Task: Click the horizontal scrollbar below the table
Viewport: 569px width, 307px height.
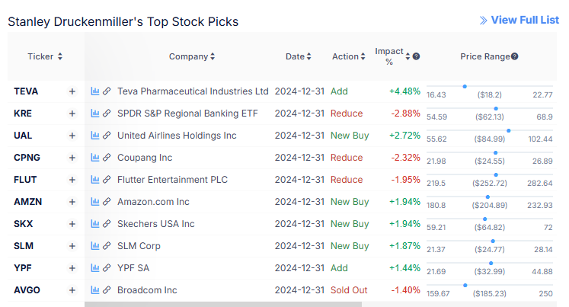Action: click(222, 304)
